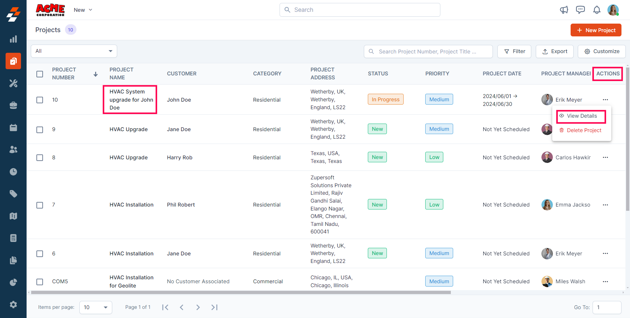Expand the All projects filter dropdown
The width and height of the screenshot is (630, 318).
74,51
